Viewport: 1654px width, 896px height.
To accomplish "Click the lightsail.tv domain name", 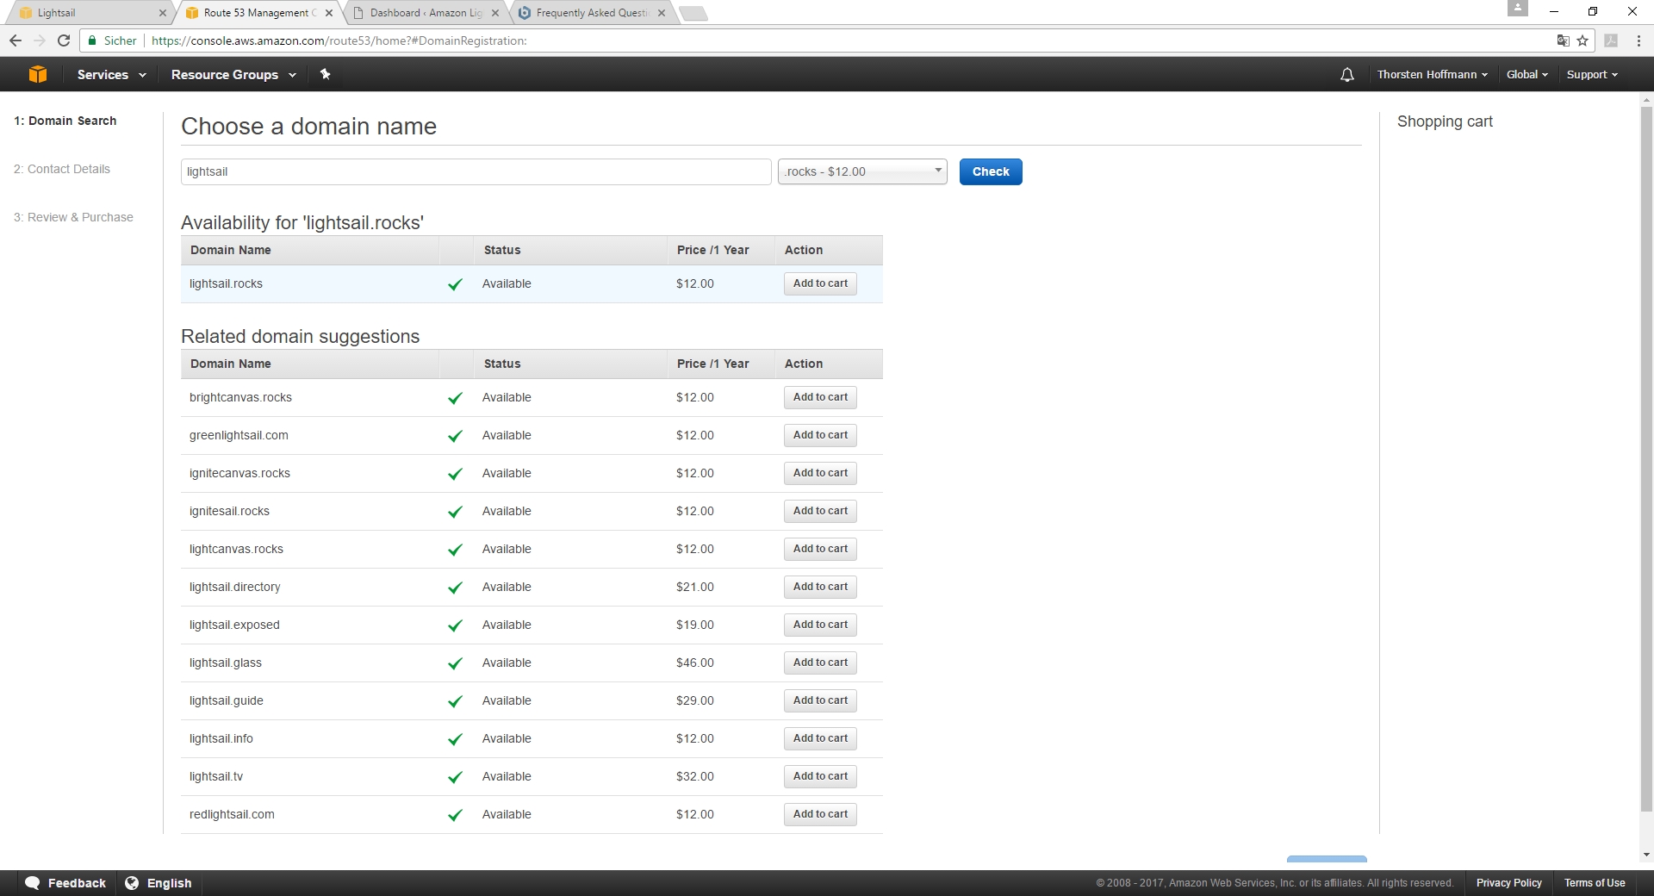I will coord(216,776).
